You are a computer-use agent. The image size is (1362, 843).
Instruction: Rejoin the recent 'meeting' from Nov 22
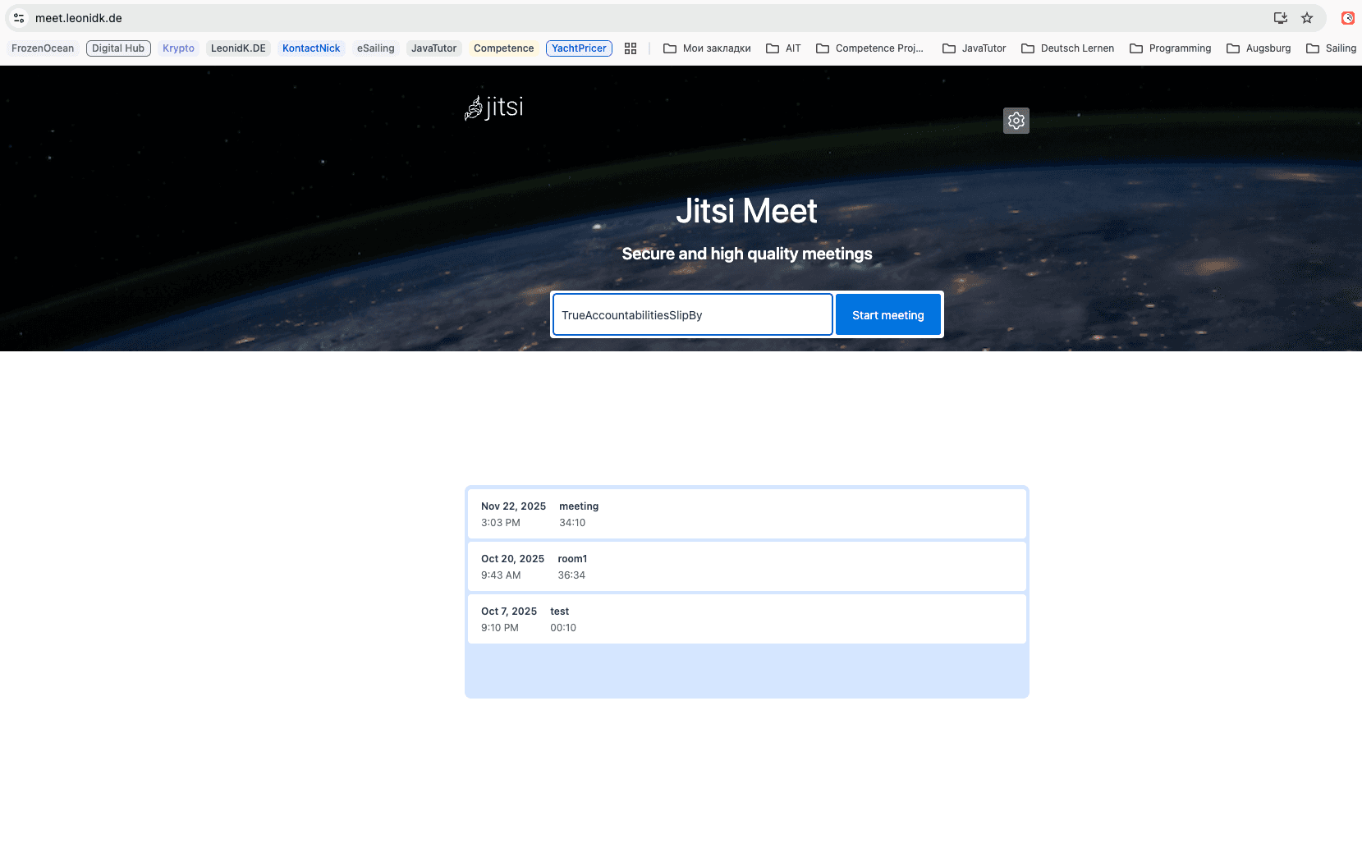(x=746, y=514)
